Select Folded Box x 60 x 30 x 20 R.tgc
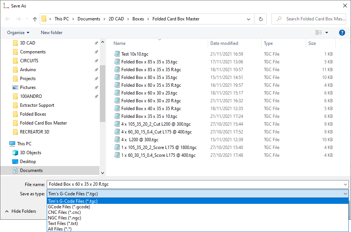The image size is (351, 232). coord(151,101)
